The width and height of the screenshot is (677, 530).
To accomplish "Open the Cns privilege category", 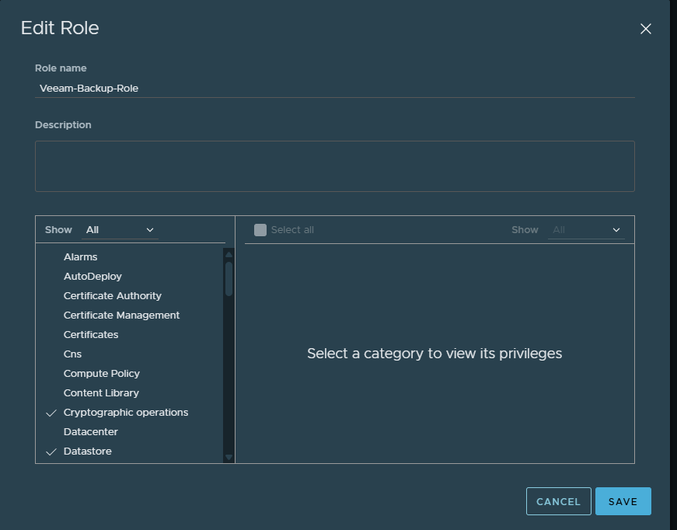I will (x=72, y=354).
